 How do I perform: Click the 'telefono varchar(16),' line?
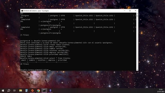45,50
